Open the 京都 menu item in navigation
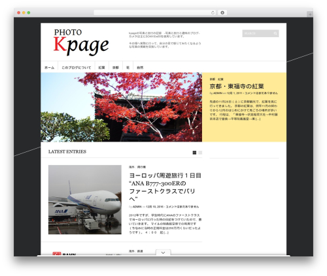 (116, 68)
